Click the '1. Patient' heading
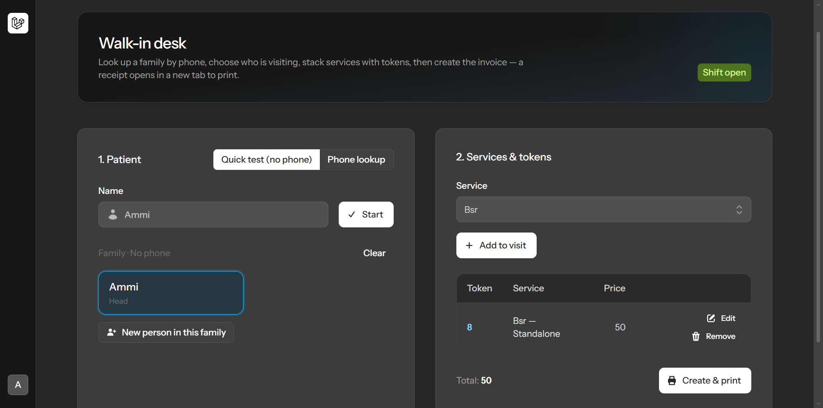Image resolution: width=823 pixels, height=408 pixels. [119, 160]
